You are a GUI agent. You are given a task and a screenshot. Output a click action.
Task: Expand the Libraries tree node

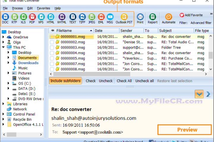(3, 104)
